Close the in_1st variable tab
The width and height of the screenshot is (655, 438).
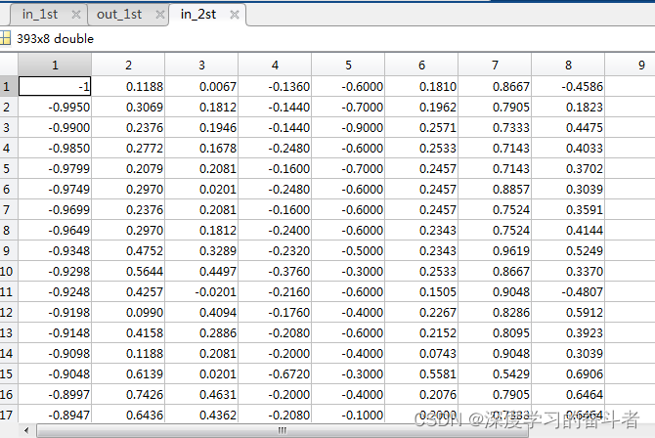point(76,15)
